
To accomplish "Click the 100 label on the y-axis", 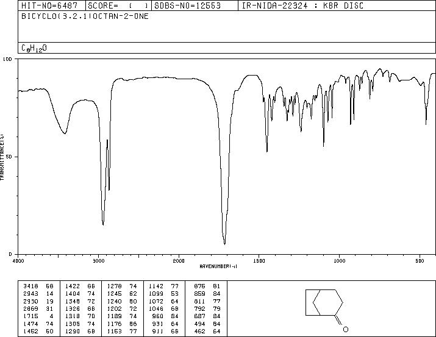I will point(7,59).
